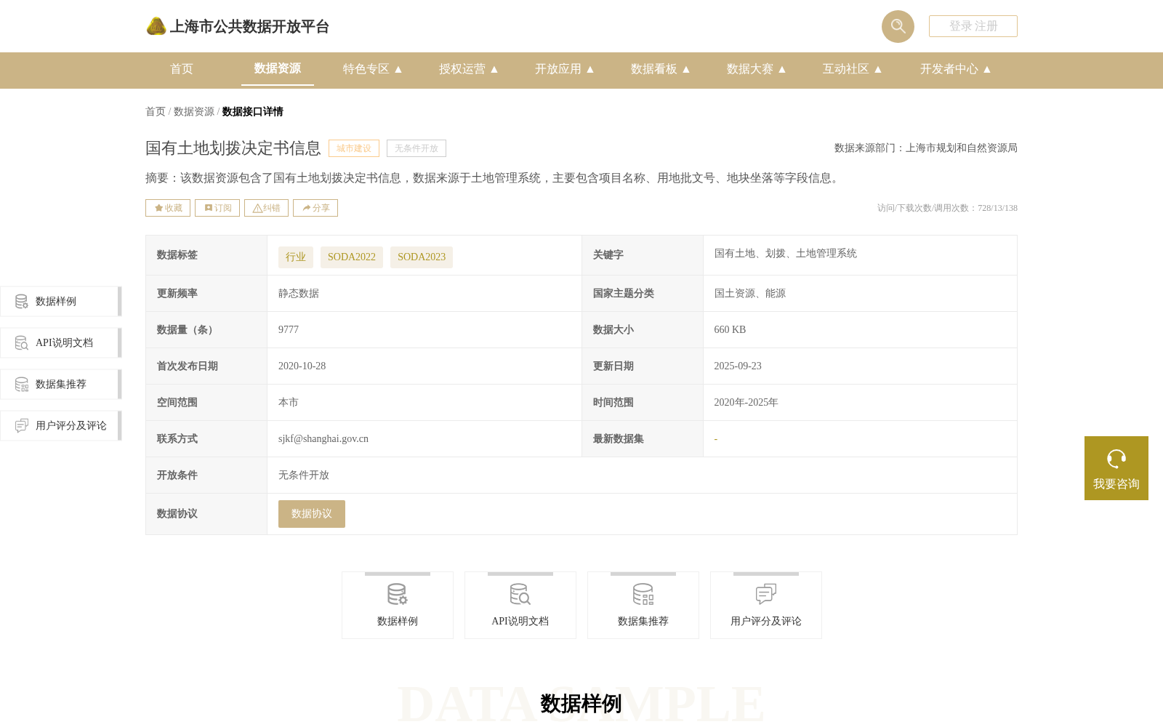
Task: Open 数据集推荐 label in left sidebar
Action: (61, 385)
